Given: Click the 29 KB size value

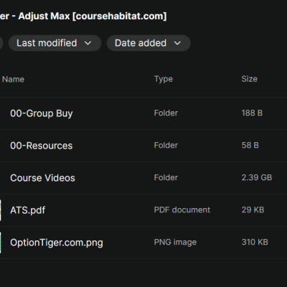Looking at the screenshot, I should click(253, 210).
